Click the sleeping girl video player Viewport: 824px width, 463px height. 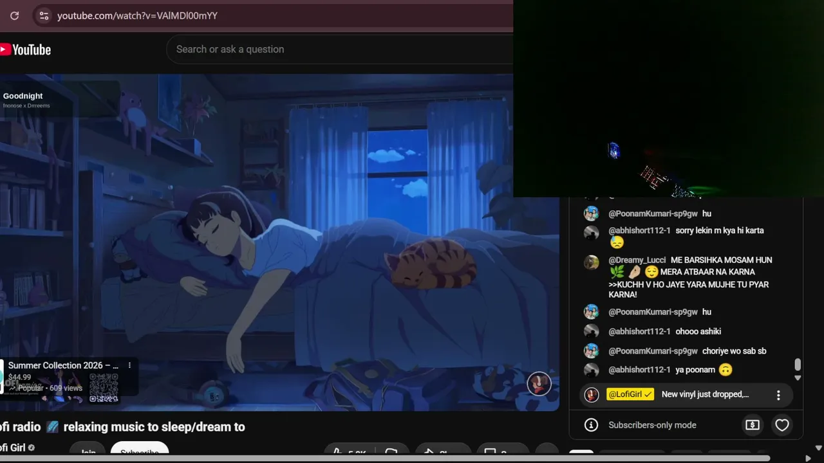(279, 242)
